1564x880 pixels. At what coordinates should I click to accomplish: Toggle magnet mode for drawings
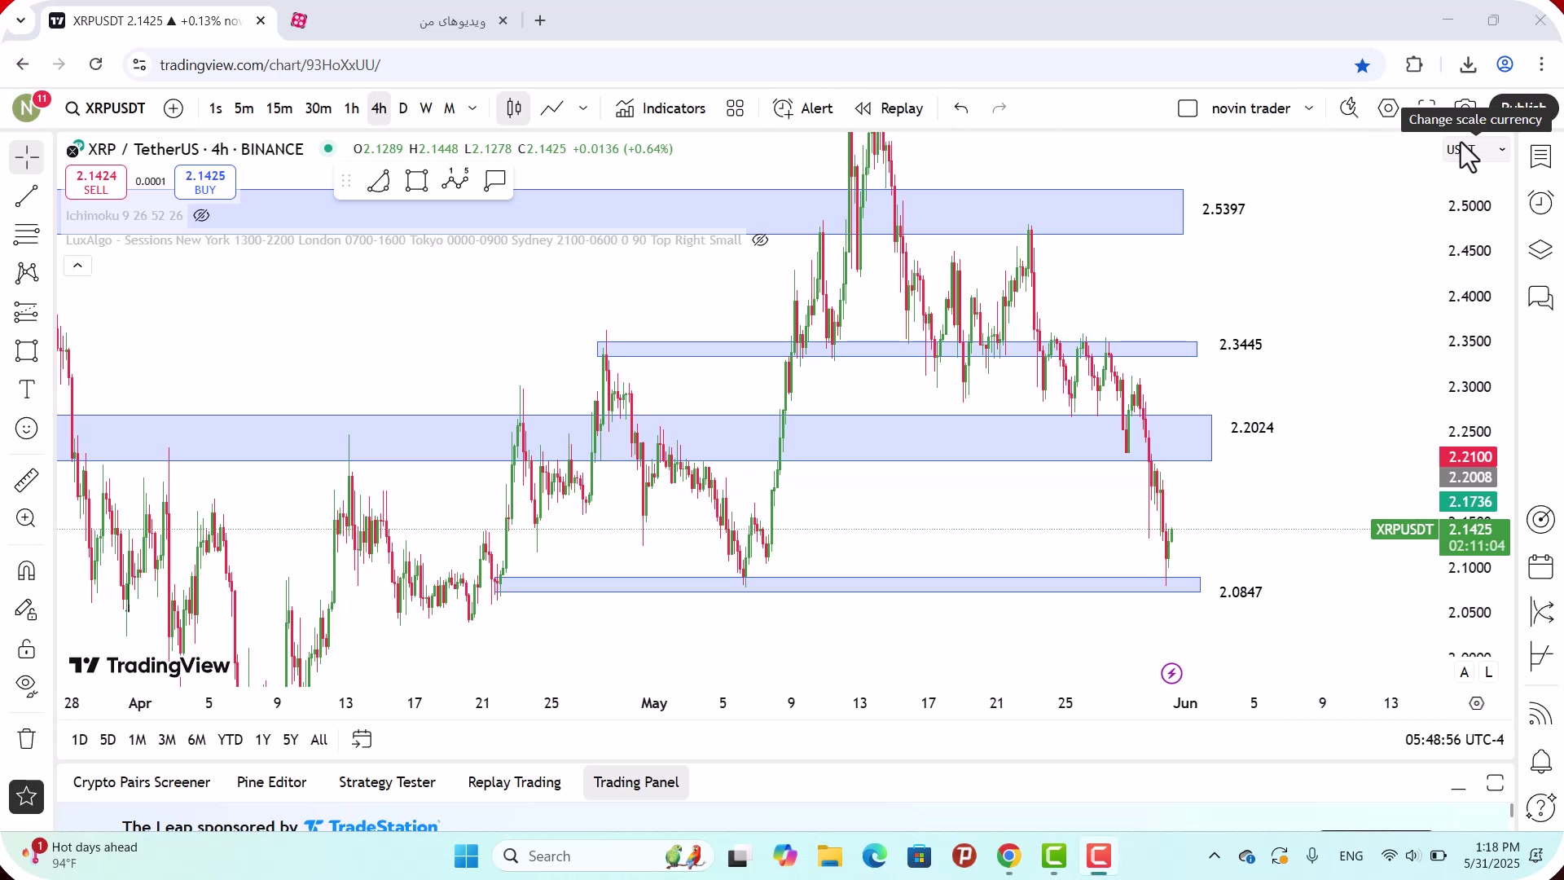(x=27, y=570)
